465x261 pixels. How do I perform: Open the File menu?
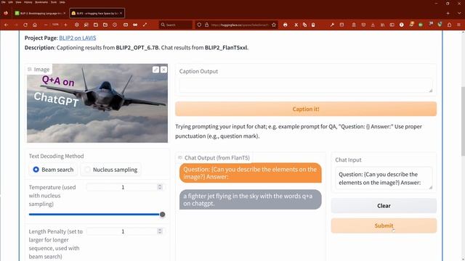[3, 2]
